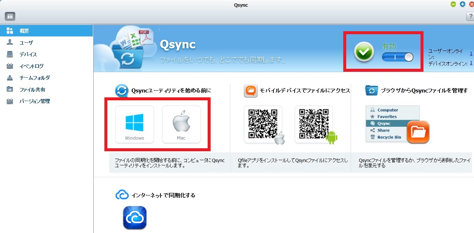This screenshot has width=474, height=233.
Task: Click the 概要 grid icon in sidebar
Action: click(10, 31)
